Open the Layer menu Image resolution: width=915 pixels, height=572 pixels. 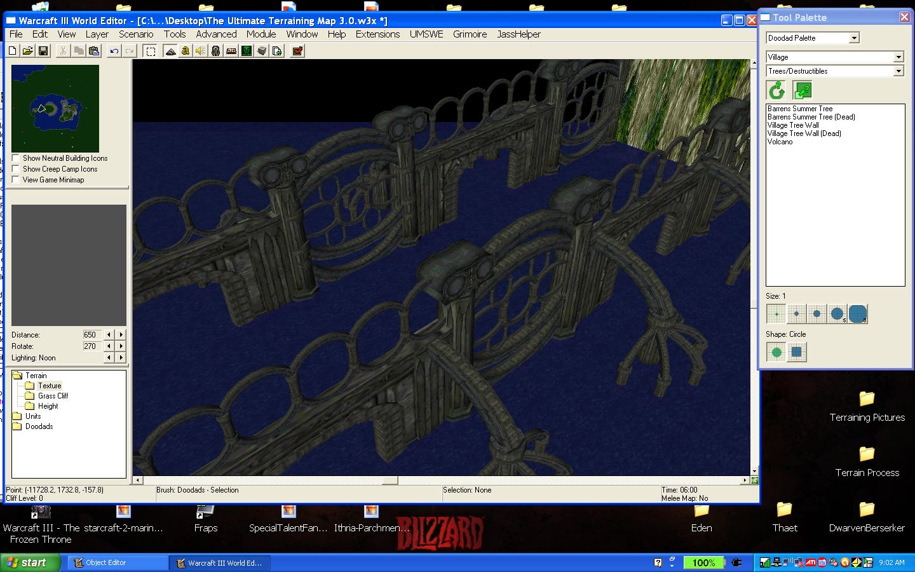[x=97, y=34]
